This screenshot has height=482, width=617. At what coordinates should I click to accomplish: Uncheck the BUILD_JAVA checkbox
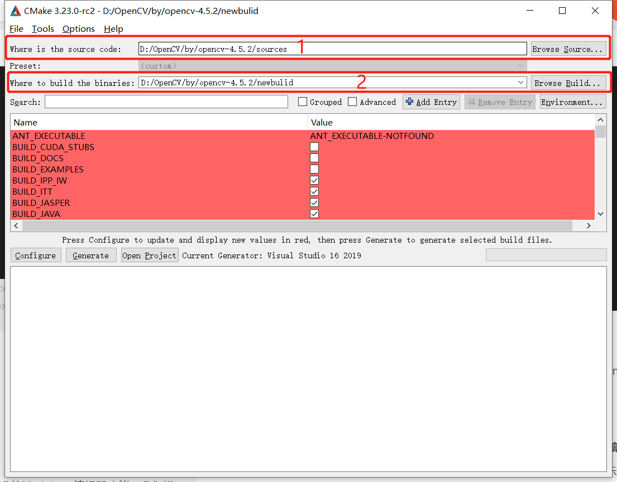pyautogui.click(x=314, y=214)
